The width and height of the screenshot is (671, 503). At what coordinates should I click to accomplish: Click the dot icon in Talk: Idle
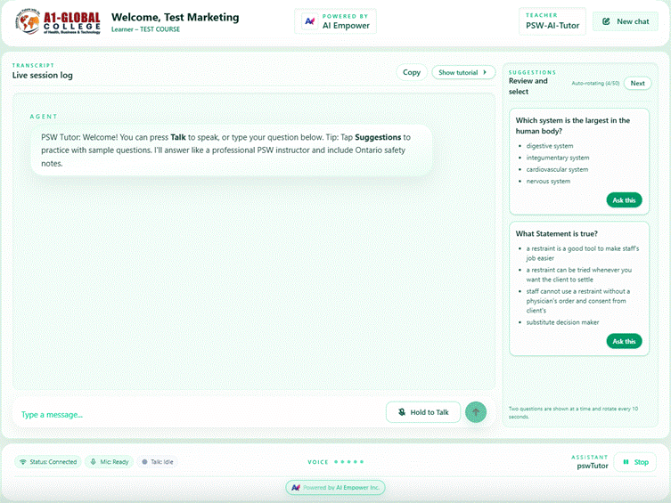(x=144, y=462)
